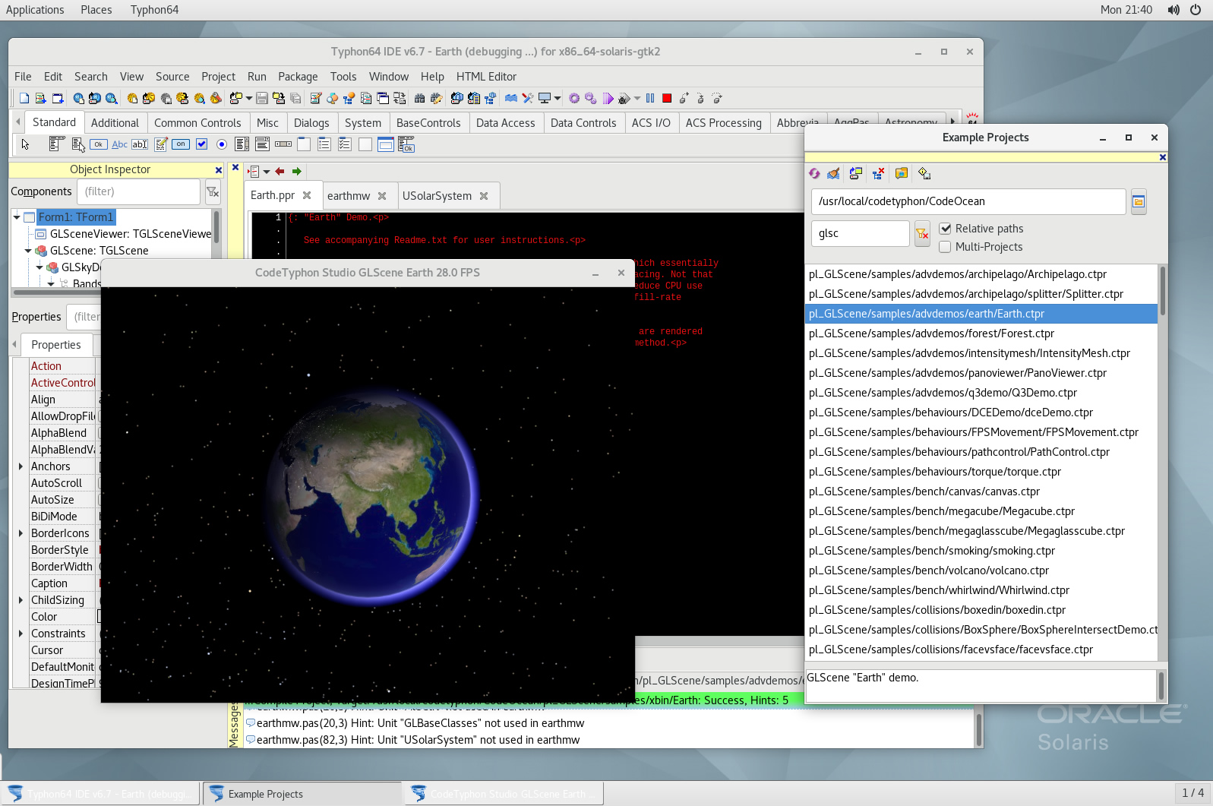Refresh the Example Projects list
The width and height of the screenshot is (1213, 806).
814,173
